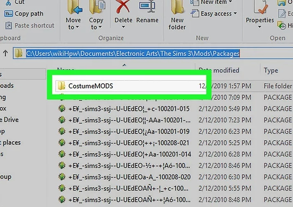The image size is (293, 207).
Task: Click the Copy to folder icon
Action: click(x=97, y=7)
